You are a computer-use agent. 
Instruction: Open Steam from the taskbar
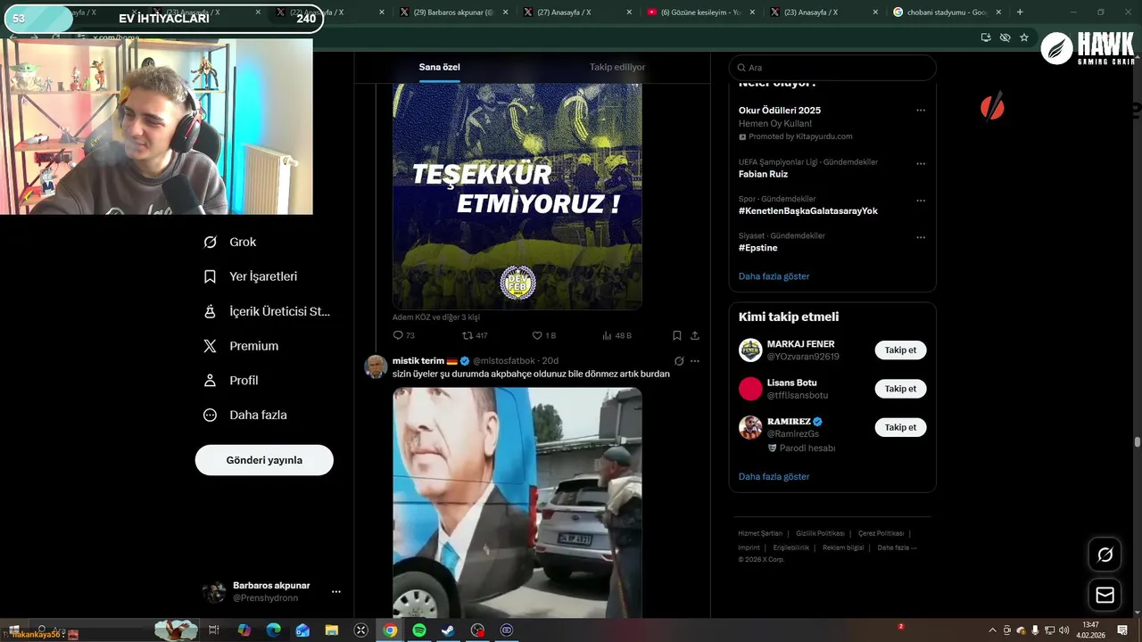(448, 630)
